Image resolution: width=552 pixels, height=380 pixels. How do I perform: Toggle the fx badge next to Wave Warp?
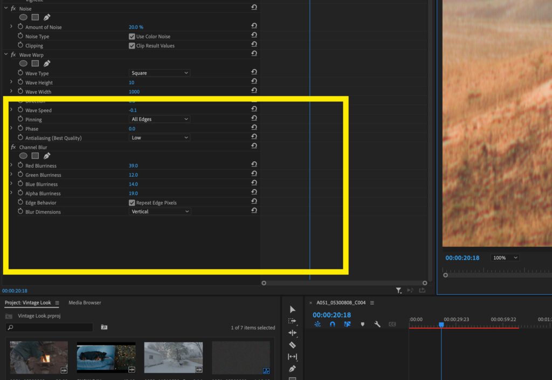(x=13, y=54)
